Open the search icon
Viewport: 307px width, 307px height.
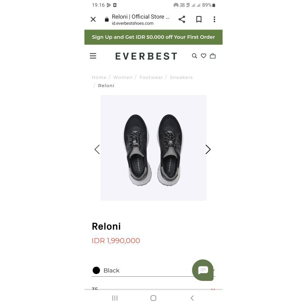click(x=195, y=56)
